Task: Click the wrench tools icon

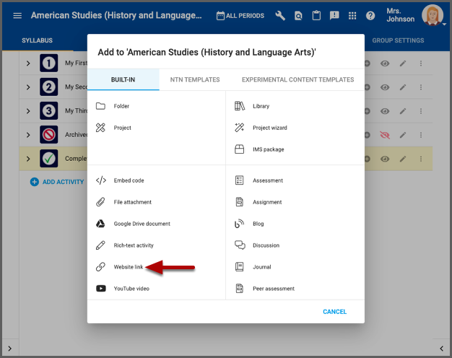Action: (x=279, y=16)
